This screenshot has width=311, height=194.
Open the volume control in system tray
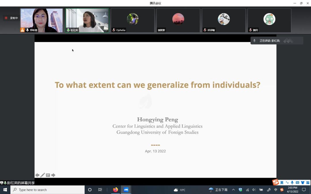tap(254, 190)
